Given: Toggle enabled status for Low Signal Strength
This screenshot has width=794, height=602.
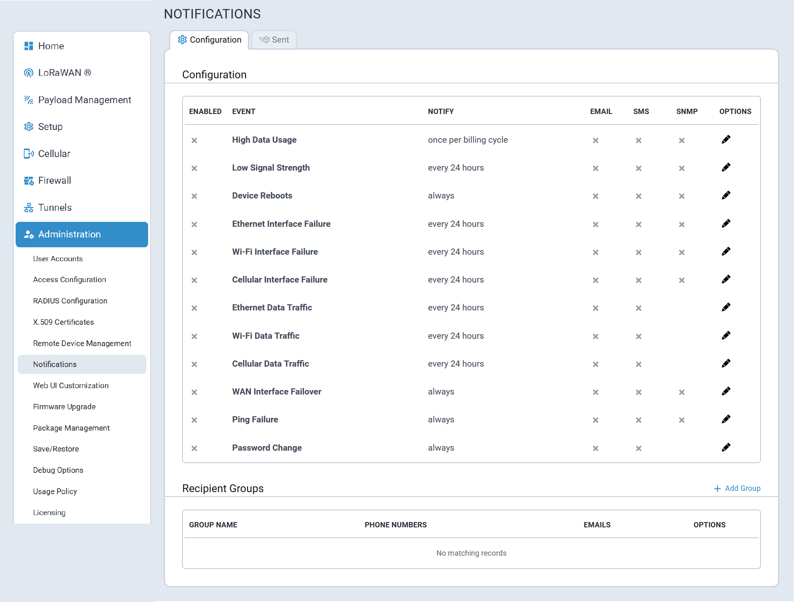Looking at the screenshot, I should (194, 168).
